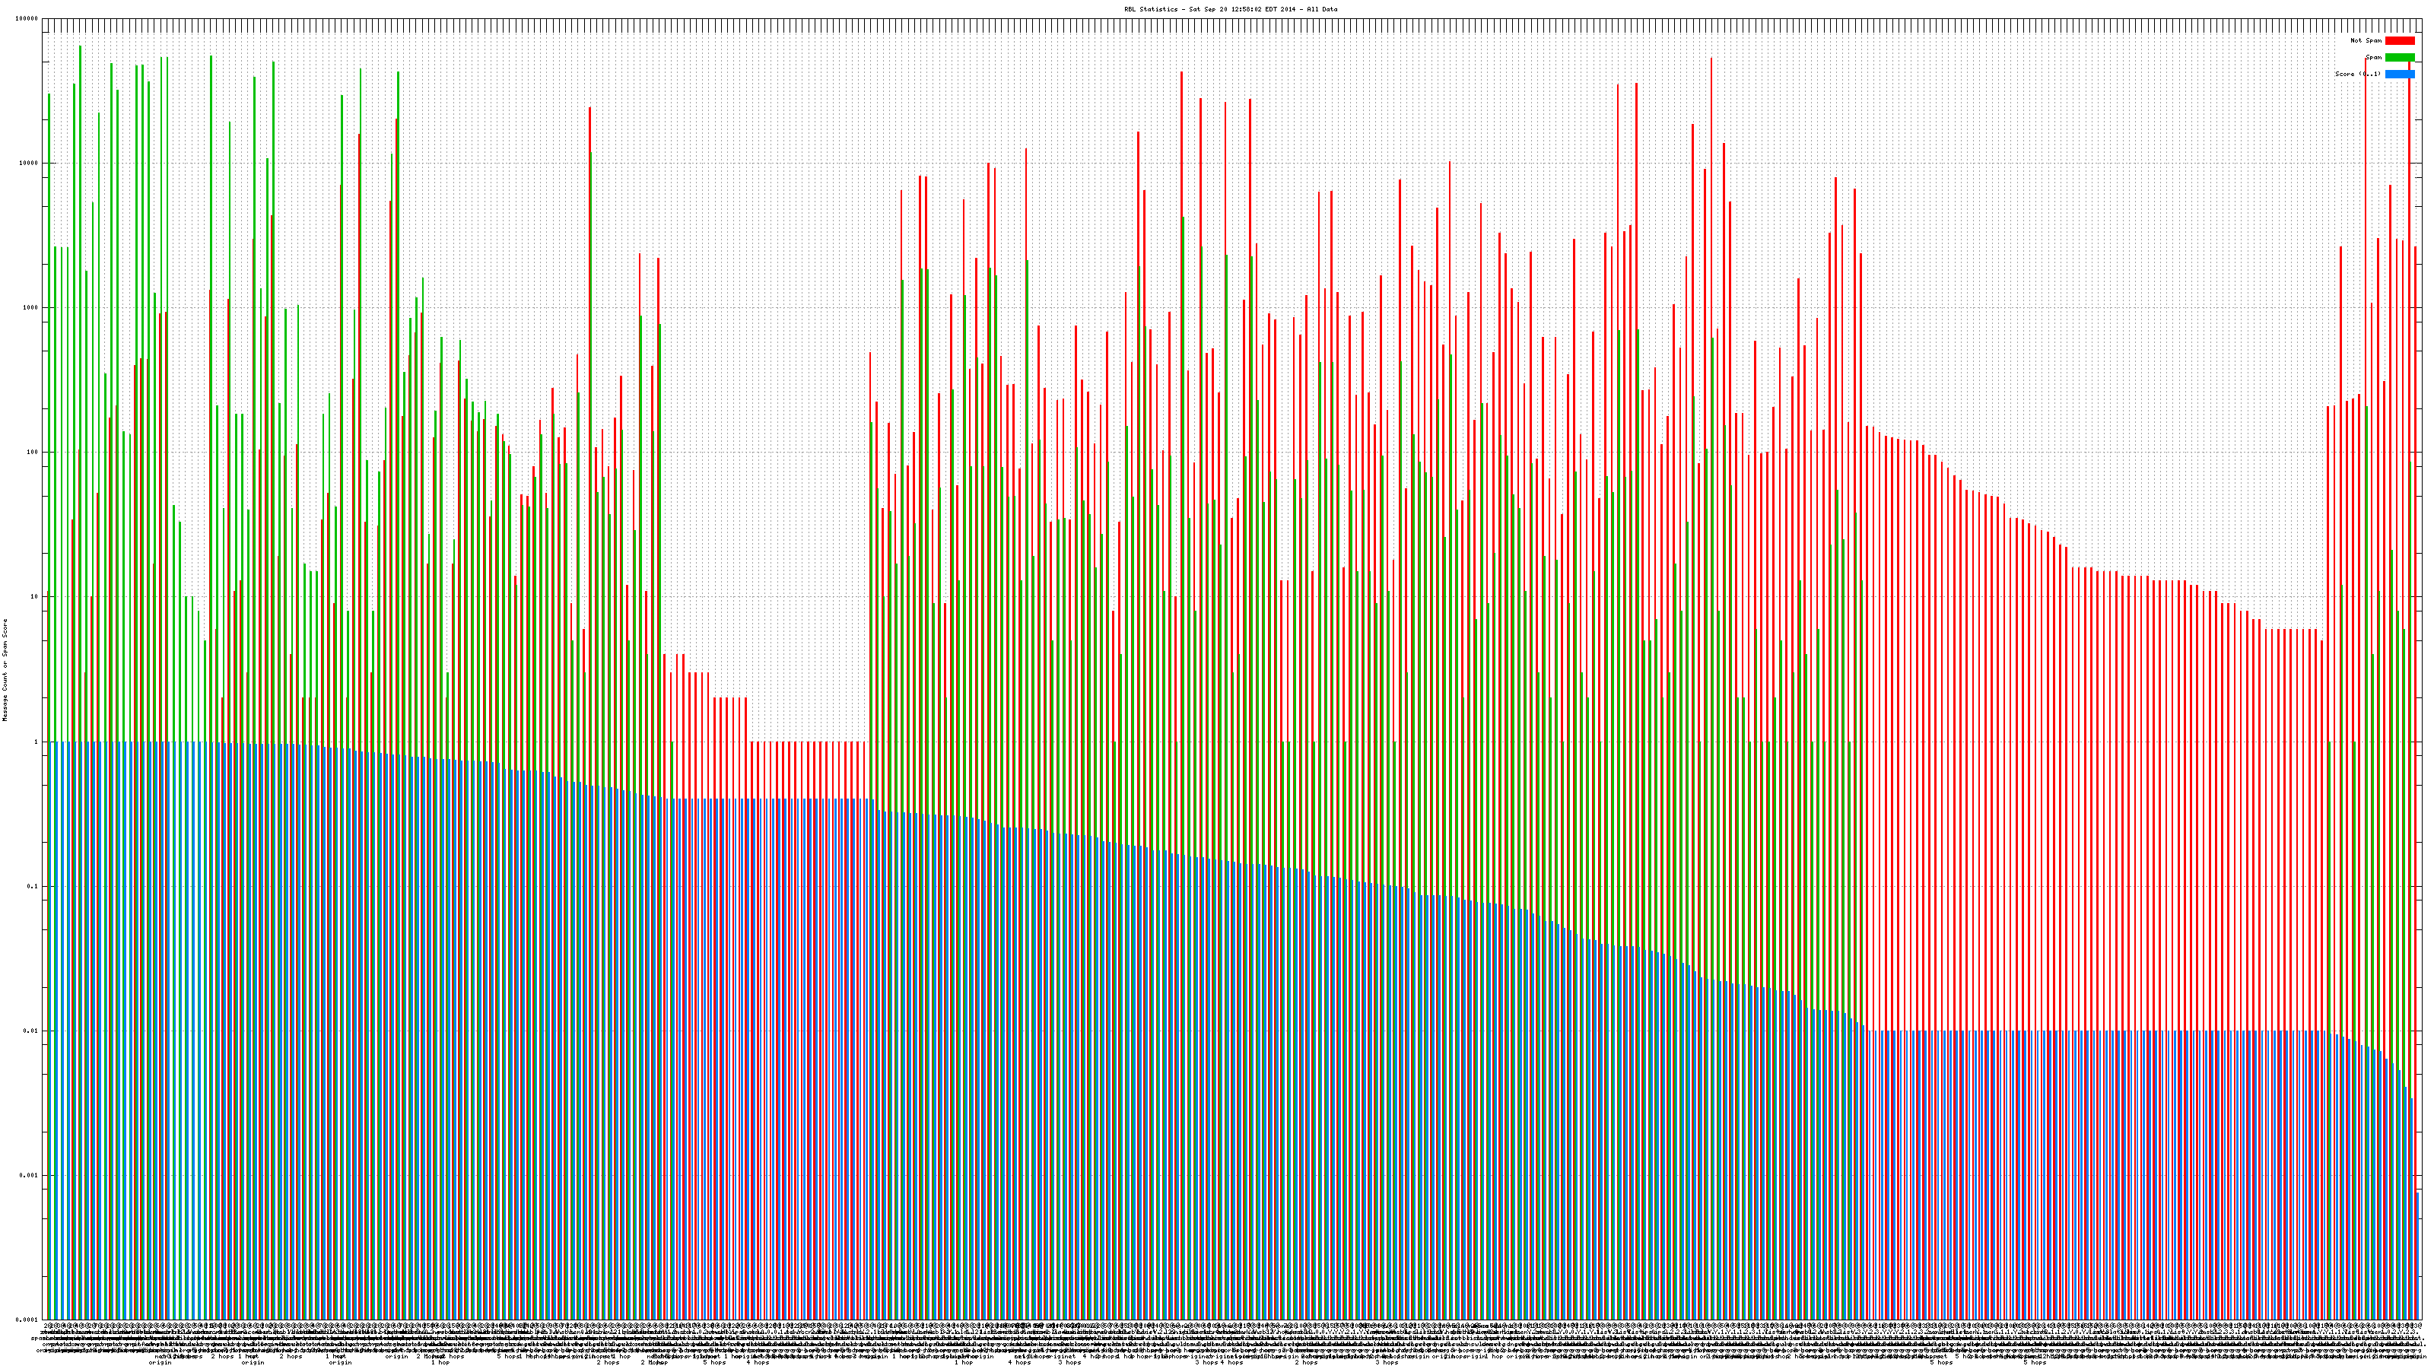Click the 0.1 y-axis tick label
This screenshot has height=1369, width=2434.
click(33, 886)
